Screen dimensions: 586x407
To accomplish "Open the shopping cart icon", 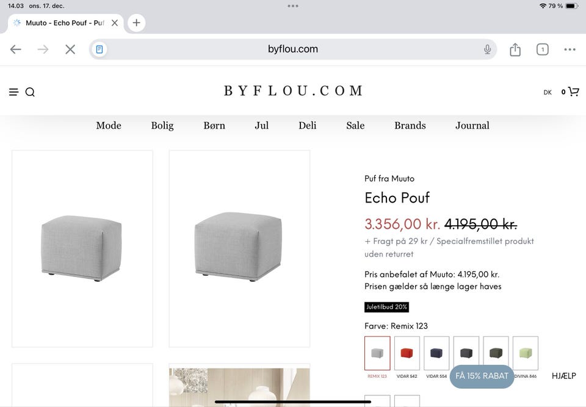I will [573, 92].
